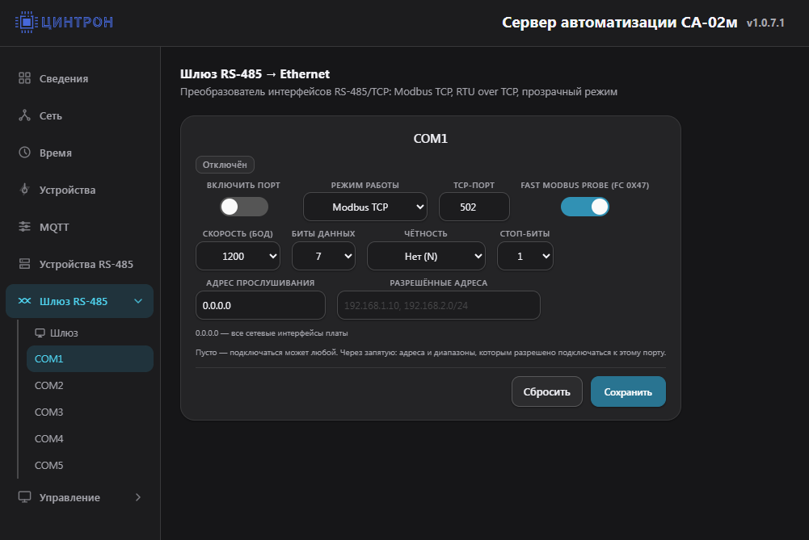Focus the Разрешённые адреса field
The width and height of the screenshot is (809, 540).
439,306
